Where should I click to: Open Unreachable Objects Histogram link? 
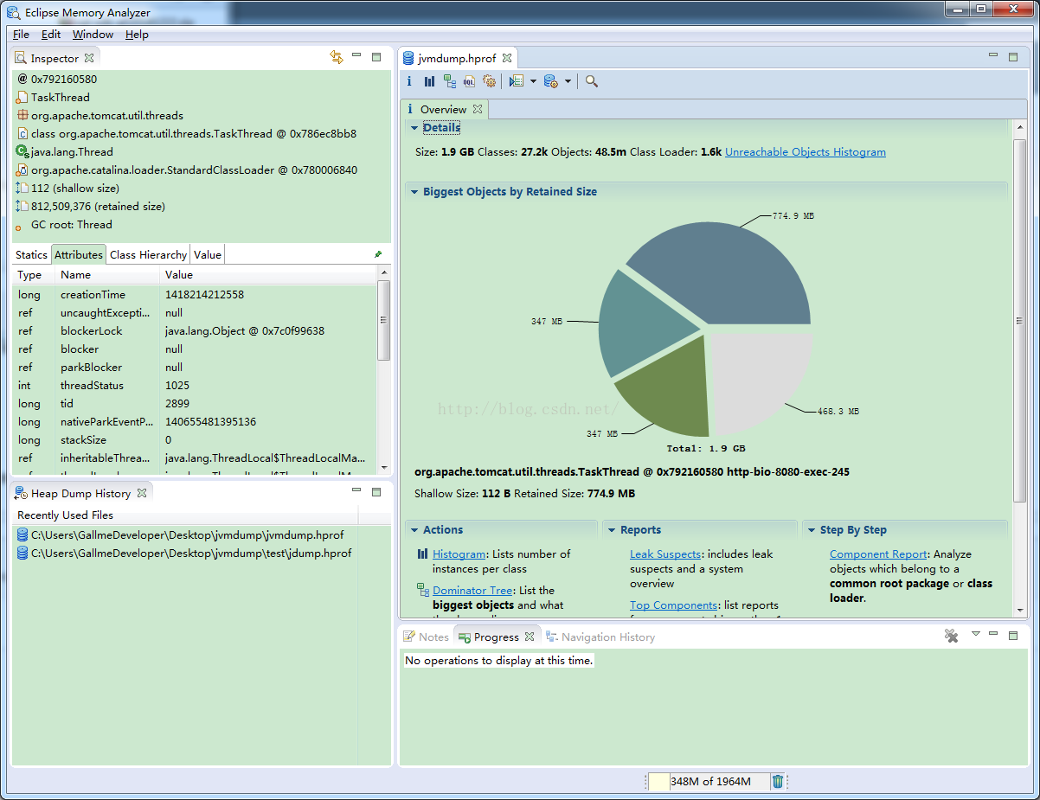coord(806,152)
